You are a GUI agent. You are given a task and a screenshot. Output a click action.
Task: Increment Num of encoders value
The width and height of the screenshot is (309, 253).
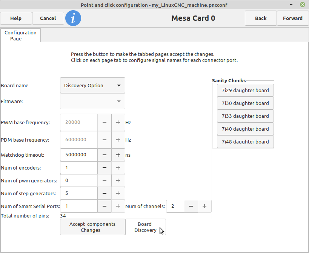click(118, 168)
